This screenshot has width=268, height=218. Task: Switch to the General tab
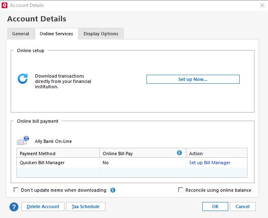21,34
